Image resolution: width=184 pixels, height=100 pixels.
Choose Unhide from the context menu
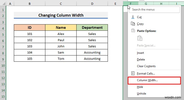click(x=154, y=93)
